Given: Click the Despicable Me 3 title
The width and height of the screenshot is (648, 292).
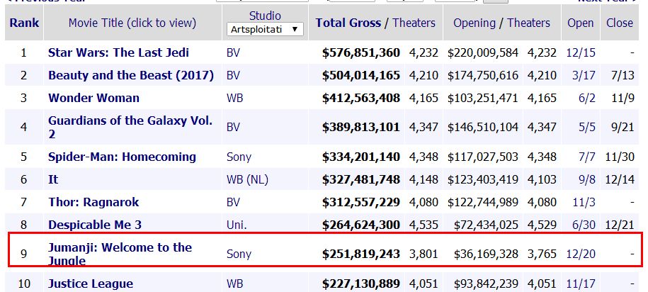Looking at the screenshot, I should click(x=95, y=225).
